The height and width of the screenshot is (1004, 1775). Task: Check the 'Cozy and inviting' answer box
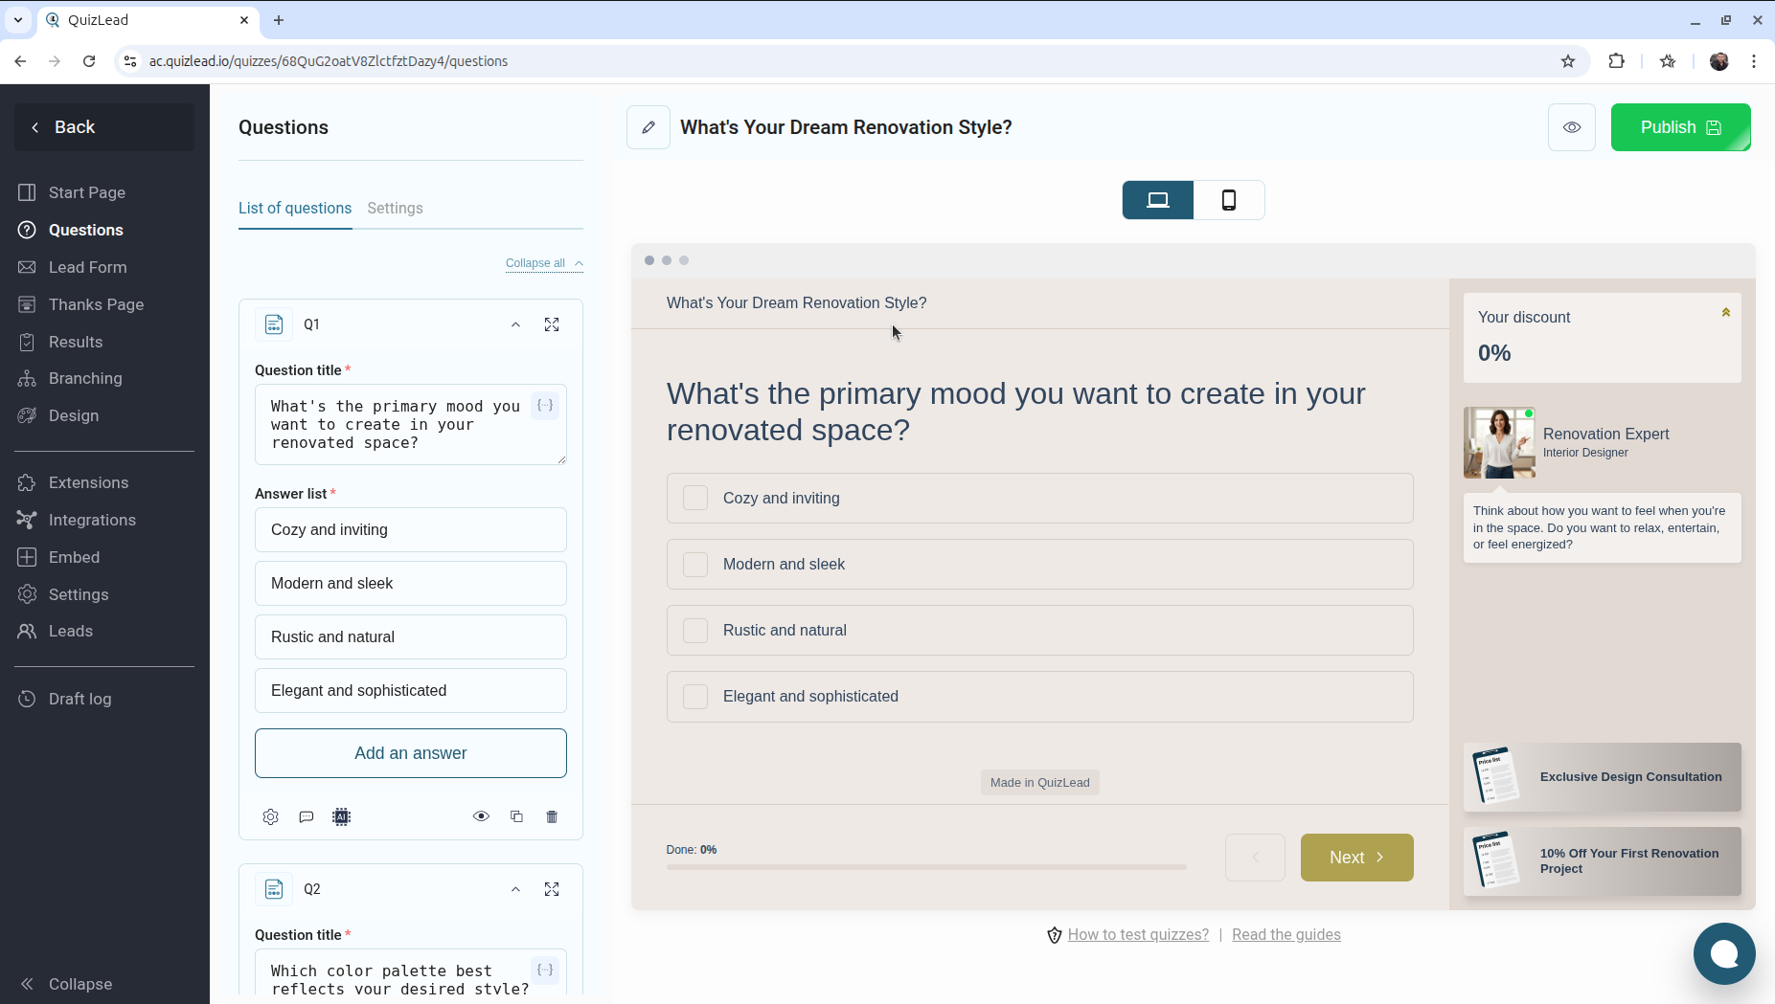click(x=695, y=498)
